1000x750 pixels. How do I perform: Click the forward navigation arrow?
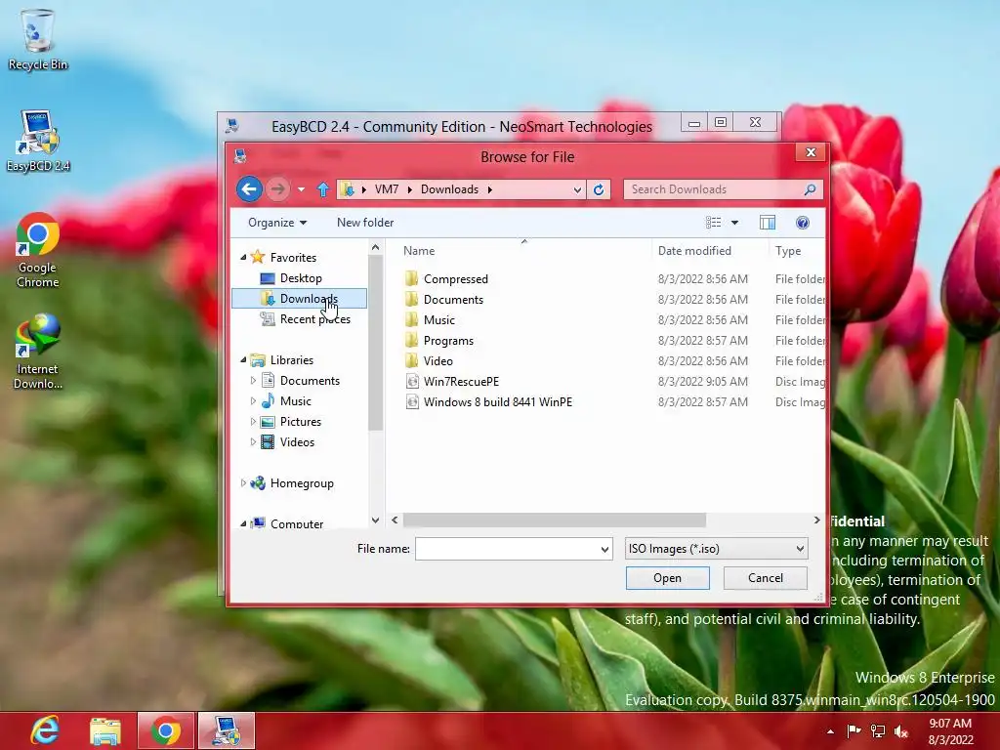[277, 189]
